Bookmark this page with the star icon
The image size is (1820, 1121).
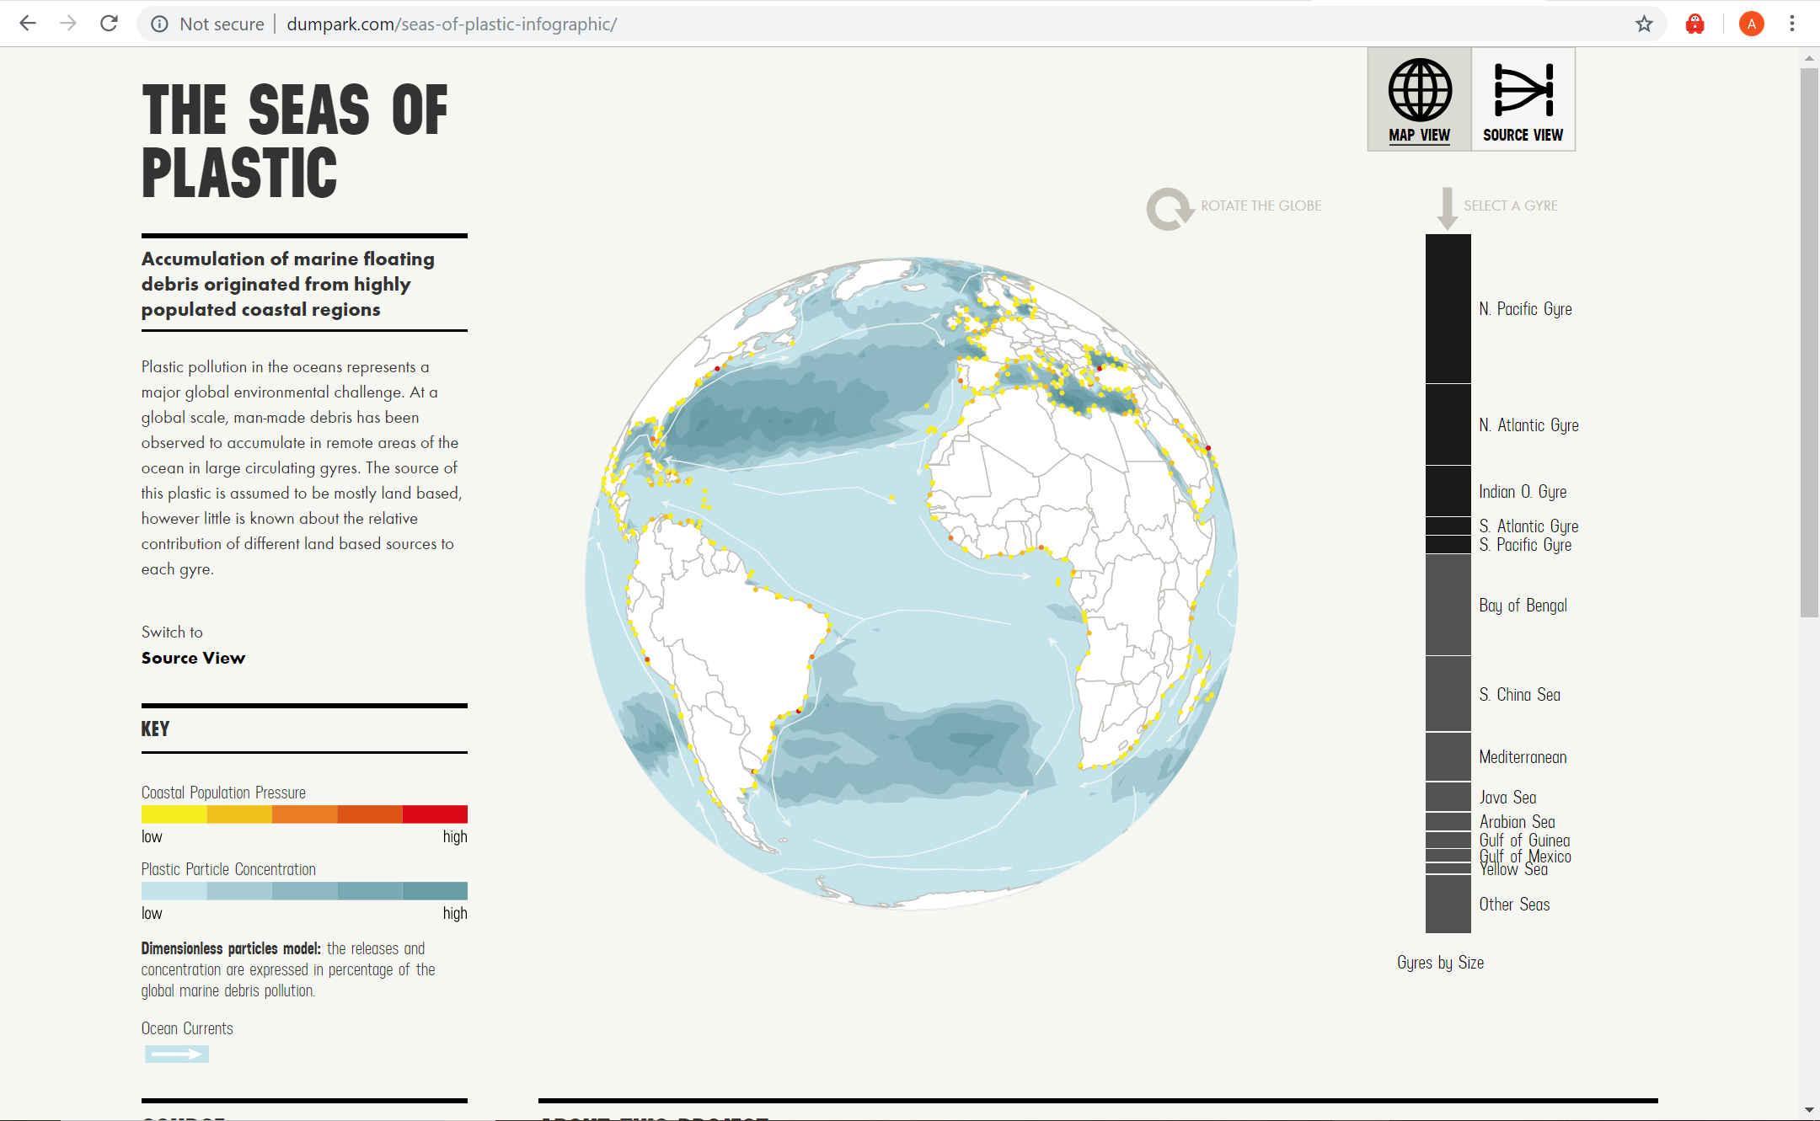click(1644, 24)
